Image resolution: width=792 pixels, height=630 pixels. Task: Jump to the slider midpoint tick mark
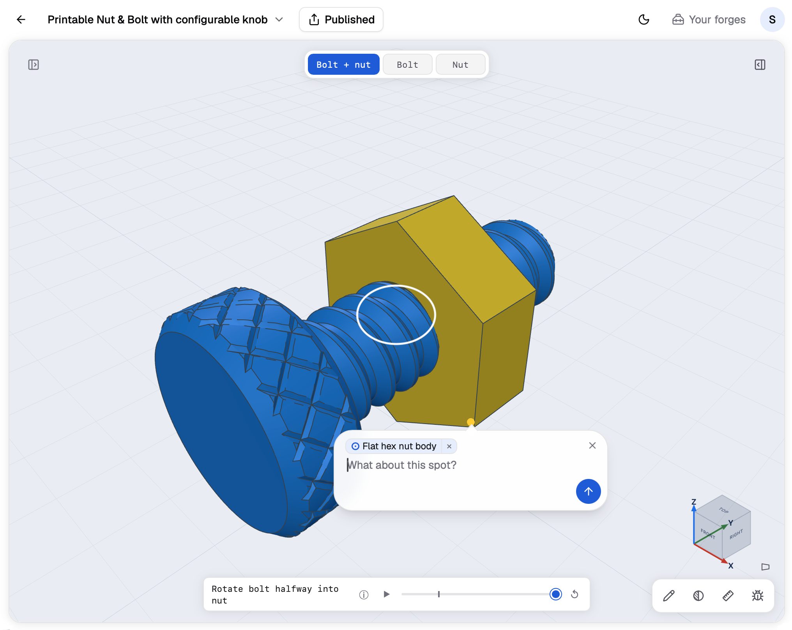tap(438, 594)
